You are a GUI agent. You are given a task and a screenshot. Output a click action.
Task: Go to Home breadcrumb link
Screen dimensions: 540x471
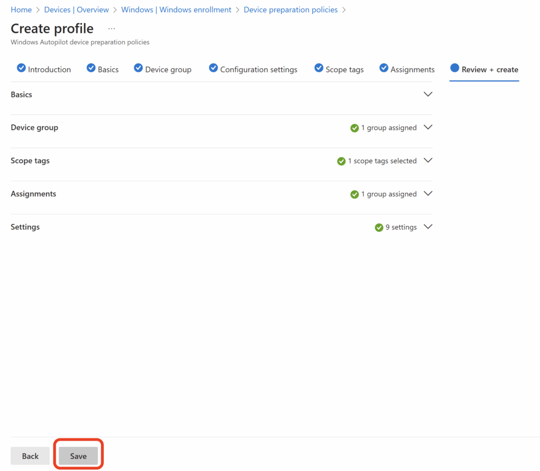[21, 9]
